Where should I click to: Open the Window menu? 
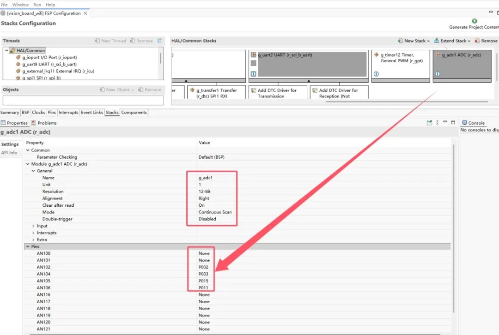click(x=20, y=5)
